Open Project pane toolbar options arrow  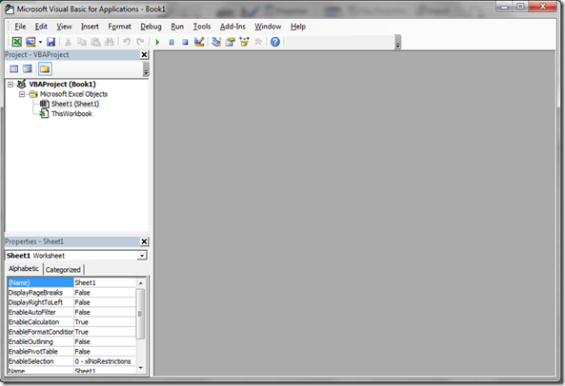click(146, 69)
